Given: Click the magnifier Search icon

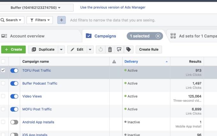Looking at the screenshot, I should 3,20.
